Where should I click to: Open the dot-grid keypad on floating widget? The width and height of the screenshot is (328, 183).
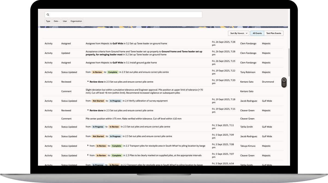pyautogui.click(x=284, y=85)
